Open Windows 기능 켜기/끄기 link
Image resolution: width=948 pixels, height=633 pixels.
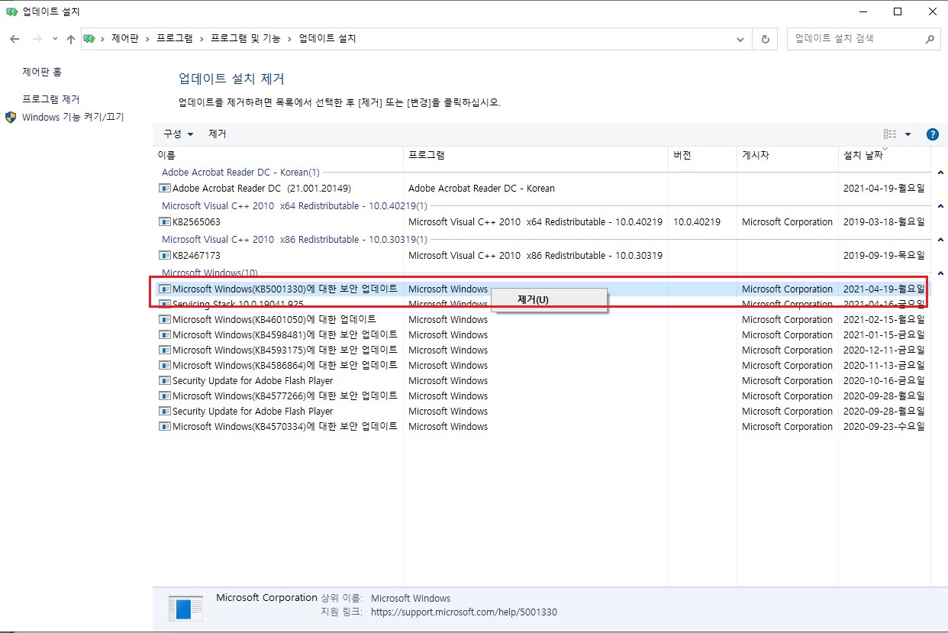click(x=73, y=117)
